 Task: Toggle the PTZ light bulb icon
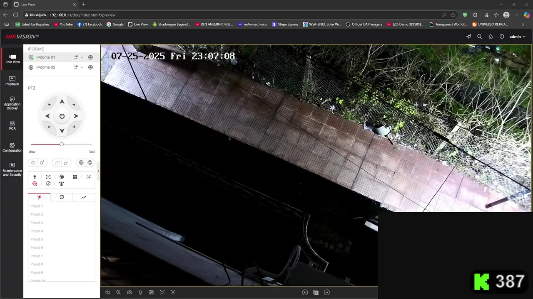[x=35, y=177]
